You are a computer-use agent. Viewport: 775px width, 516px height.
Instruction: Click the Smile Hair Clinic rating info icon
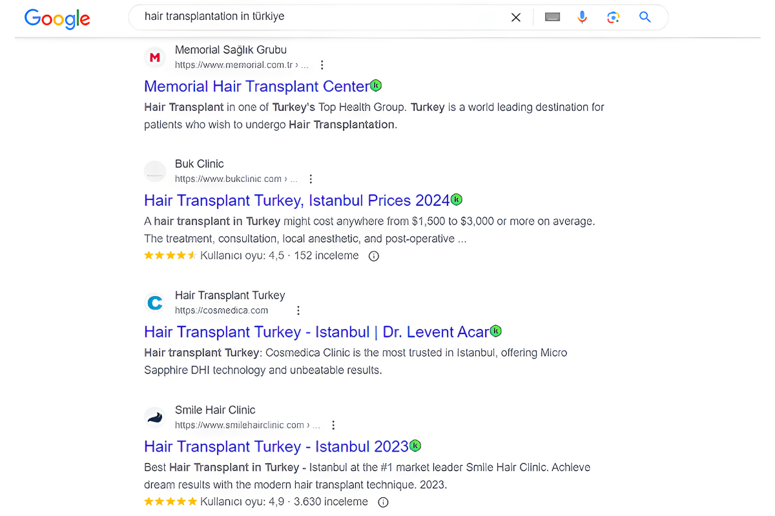pos(383,502)
